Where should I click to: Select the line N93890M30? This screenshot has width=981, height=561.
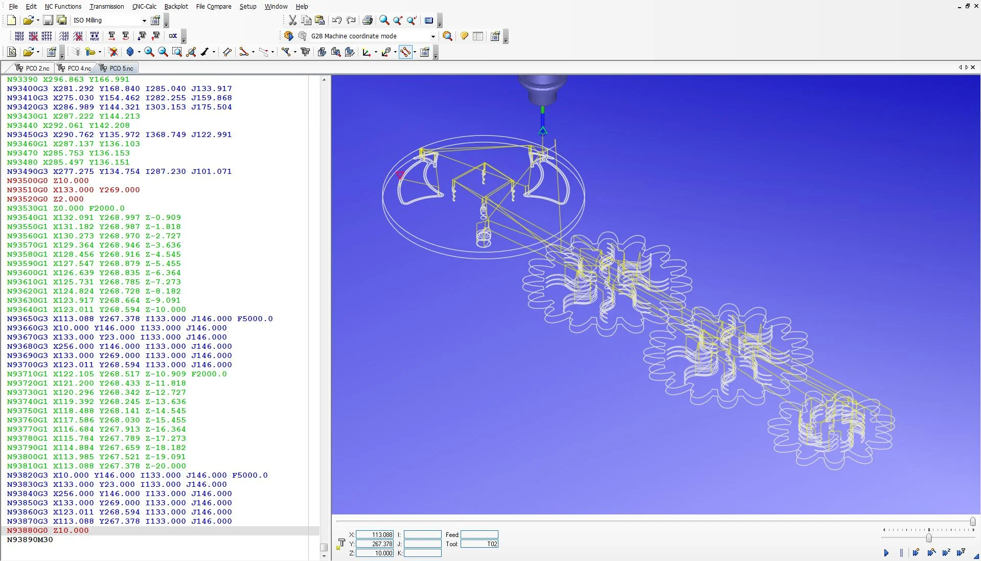30,540
